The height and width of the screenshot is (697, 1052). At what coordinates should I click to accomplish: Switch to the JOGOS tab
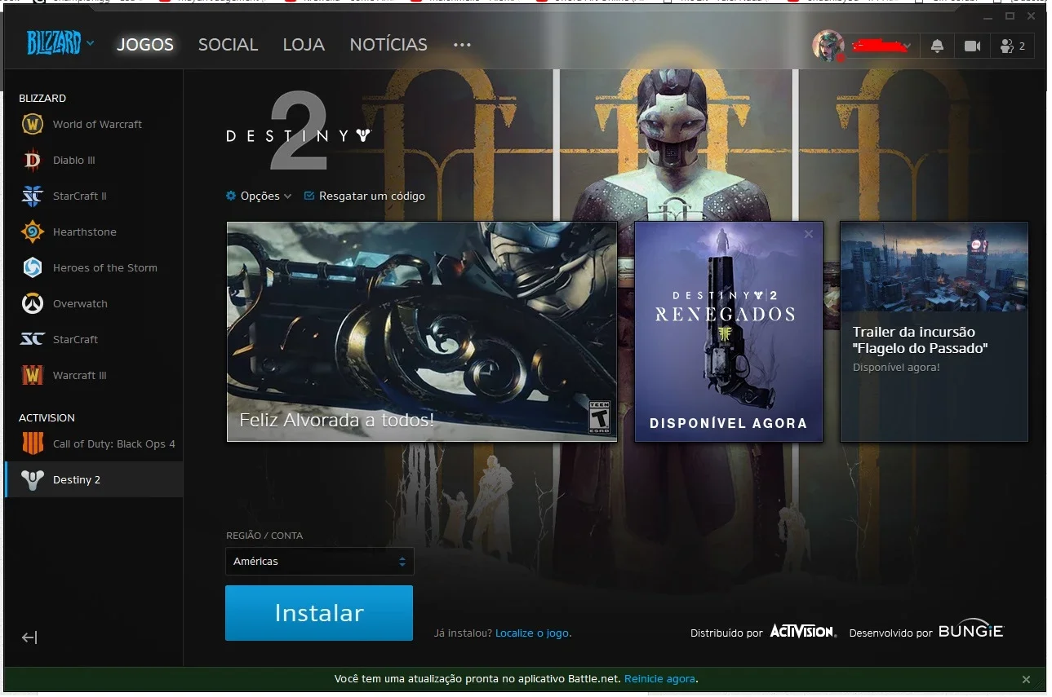point(145,45)
